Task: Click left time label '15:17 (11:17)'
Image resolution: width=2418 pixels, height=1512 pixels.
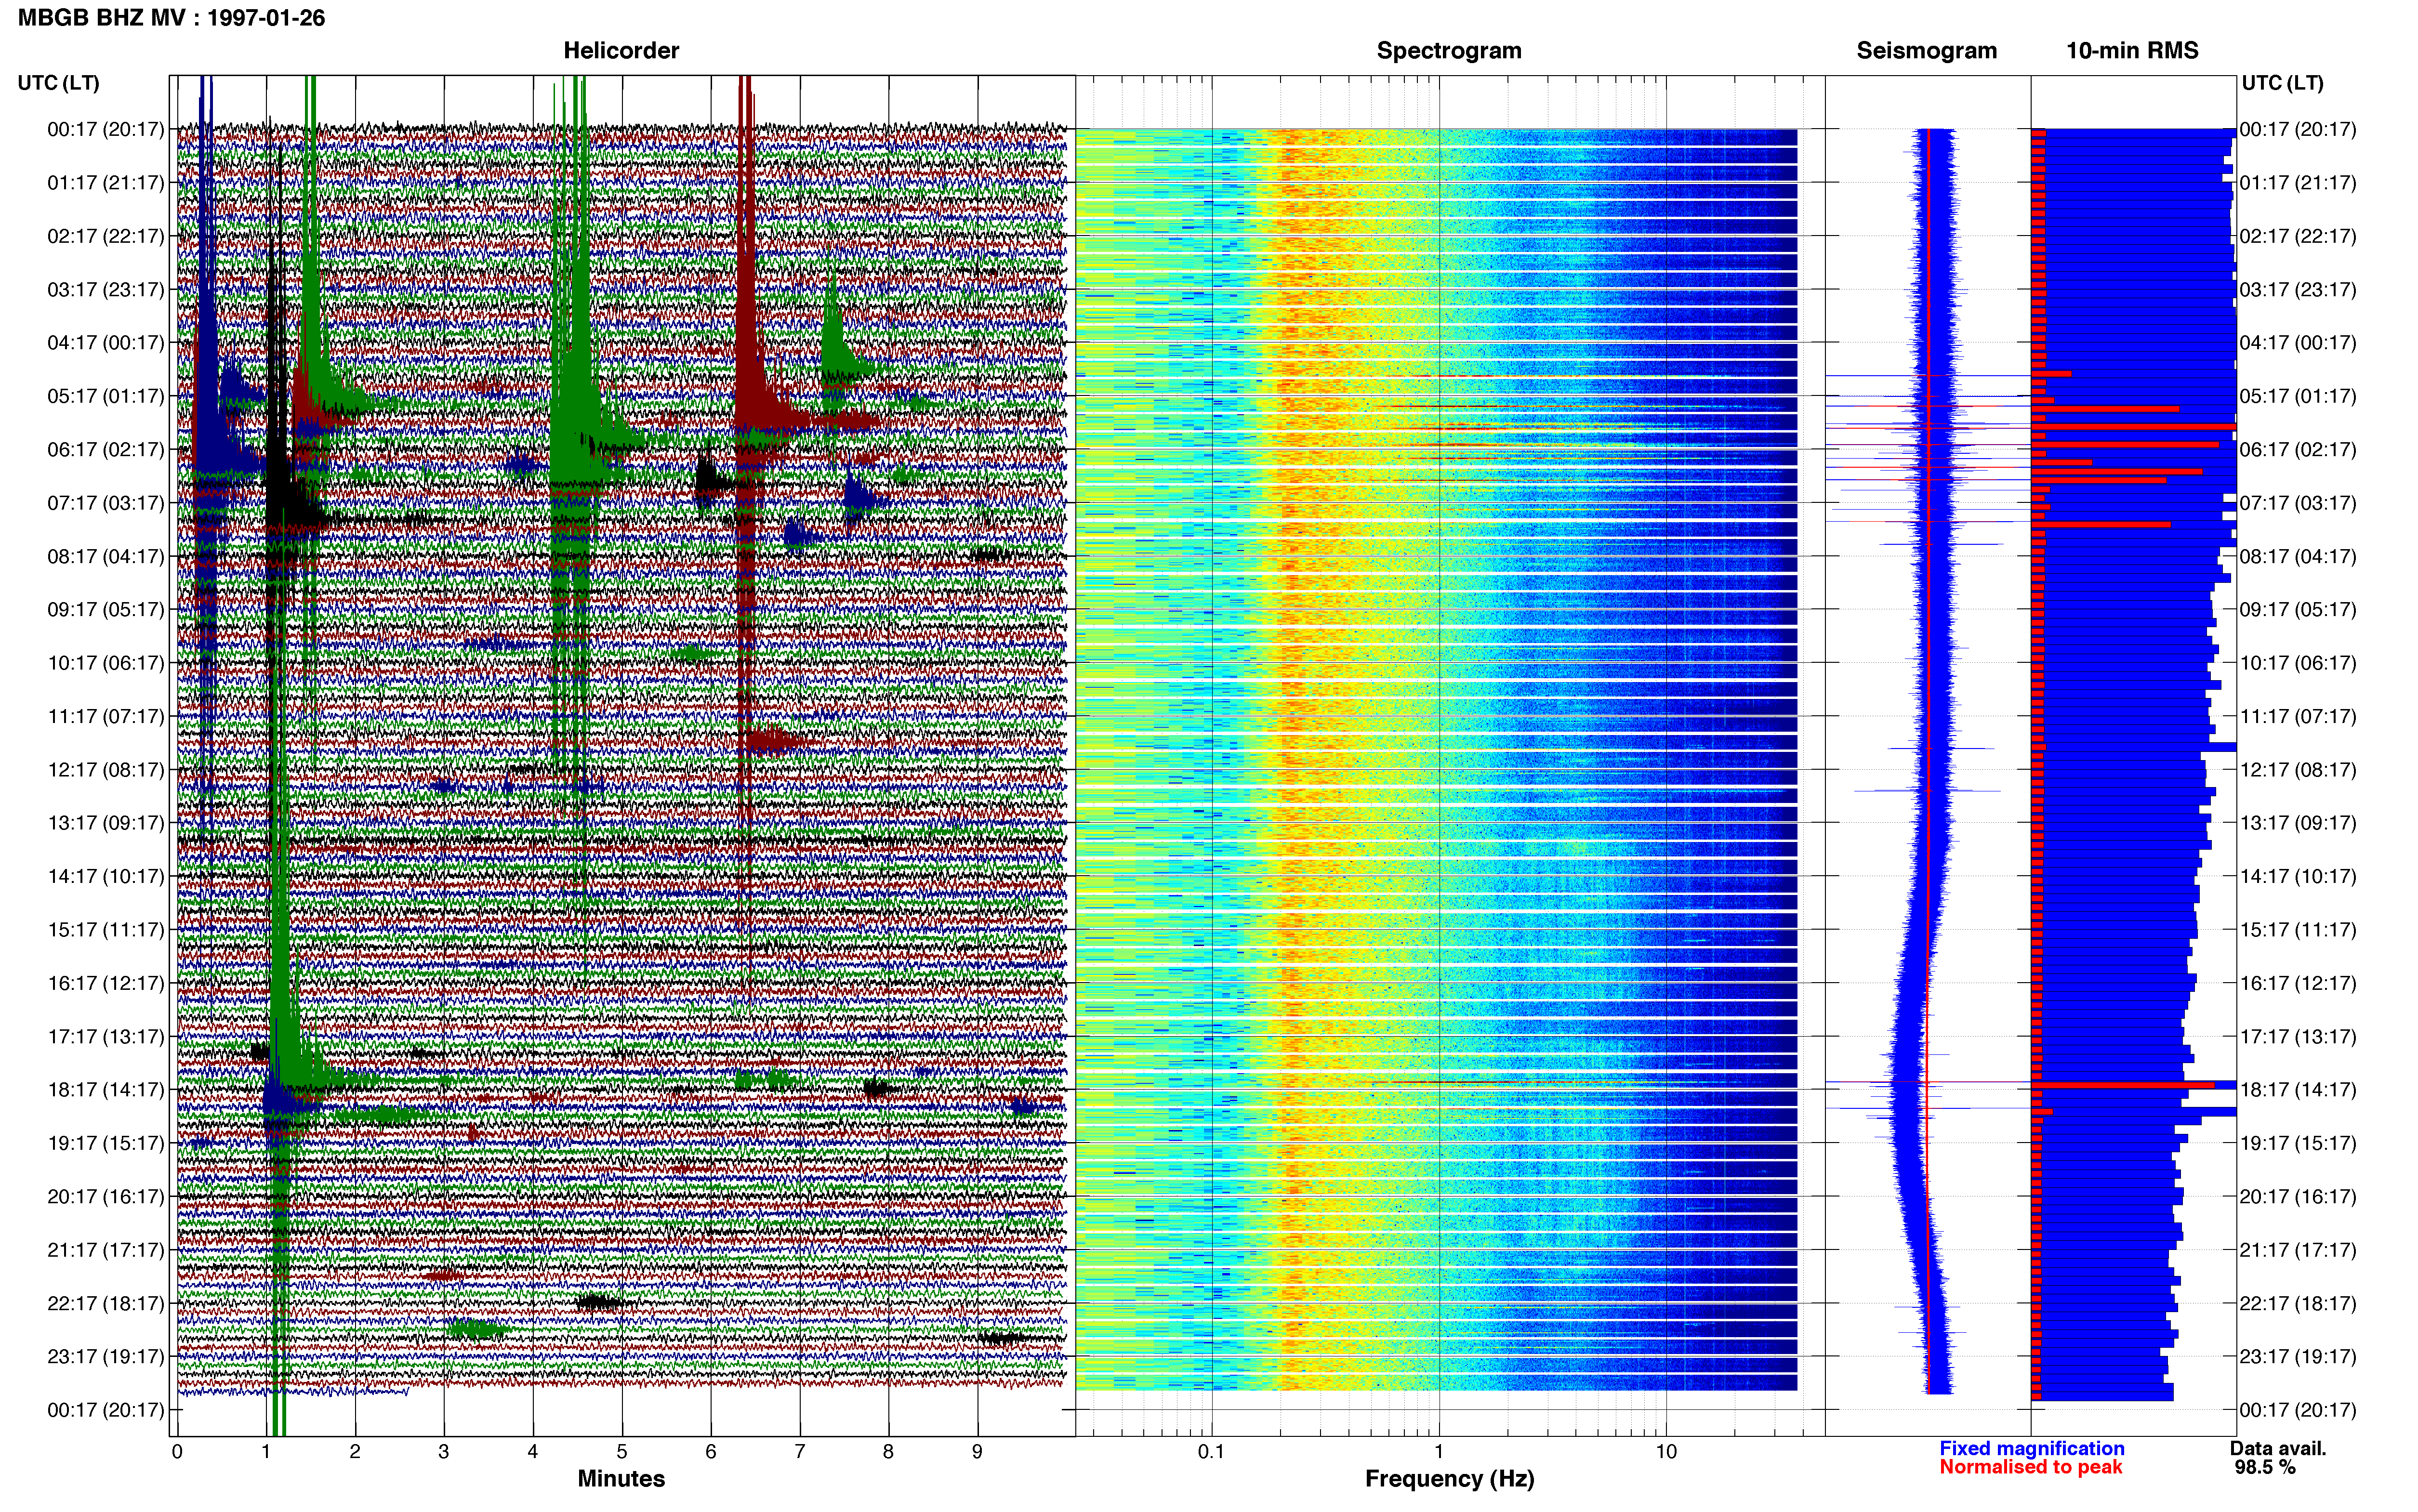Action: click(x=106, y=930)
